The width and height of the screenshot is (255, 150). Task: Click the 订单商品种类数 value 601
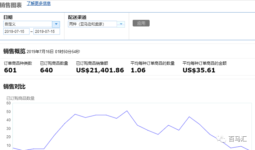click(10, 70)
